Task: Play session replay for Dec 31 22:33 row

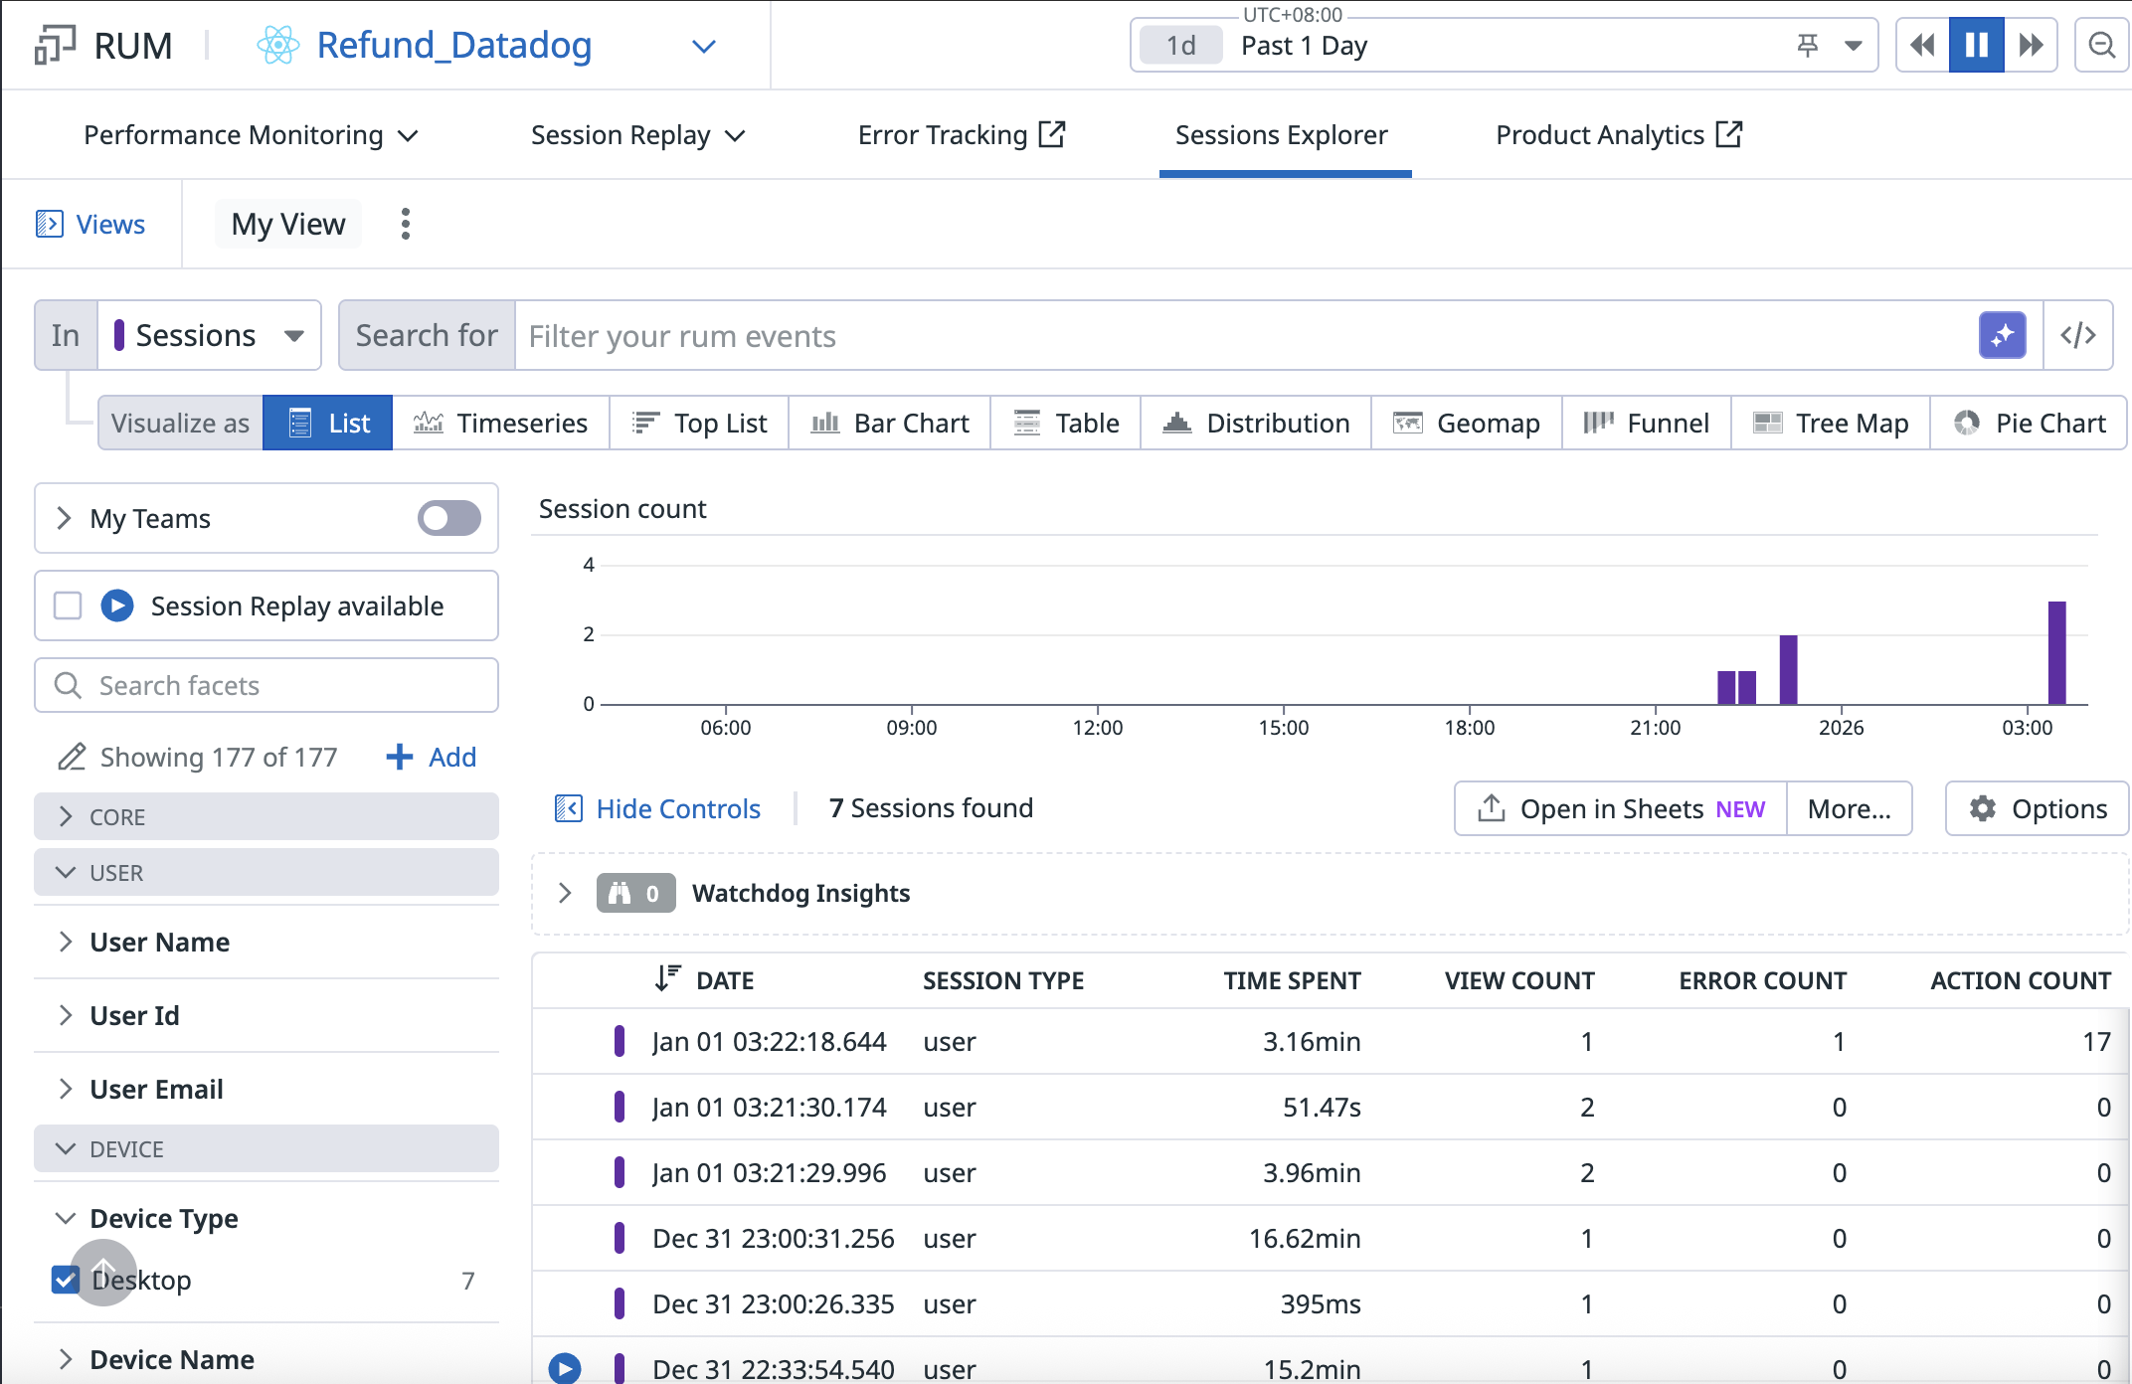Action: 565,1368
